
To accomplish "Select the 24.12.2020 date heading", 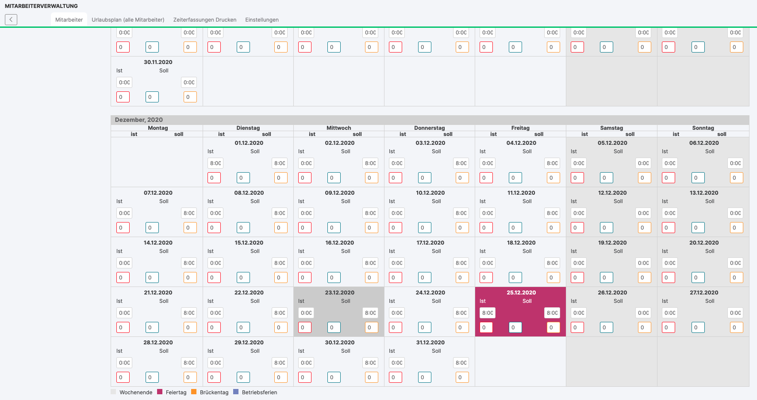I will coord(430,293).
